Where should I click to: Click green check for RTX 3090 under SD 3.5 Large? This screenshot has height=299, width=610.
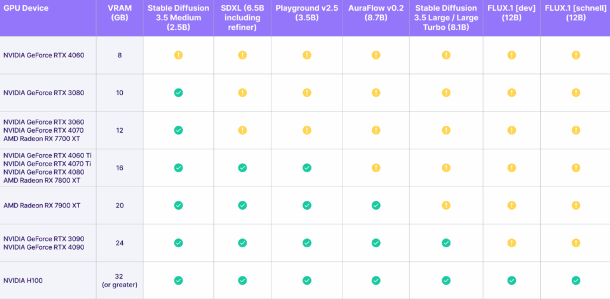pyautogui.click(x=446, y=243)
